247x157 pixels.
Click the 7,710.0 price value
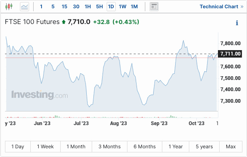79,22
